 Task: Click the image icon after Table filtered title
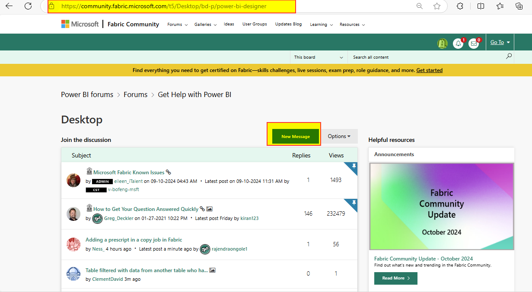[212, 270]
